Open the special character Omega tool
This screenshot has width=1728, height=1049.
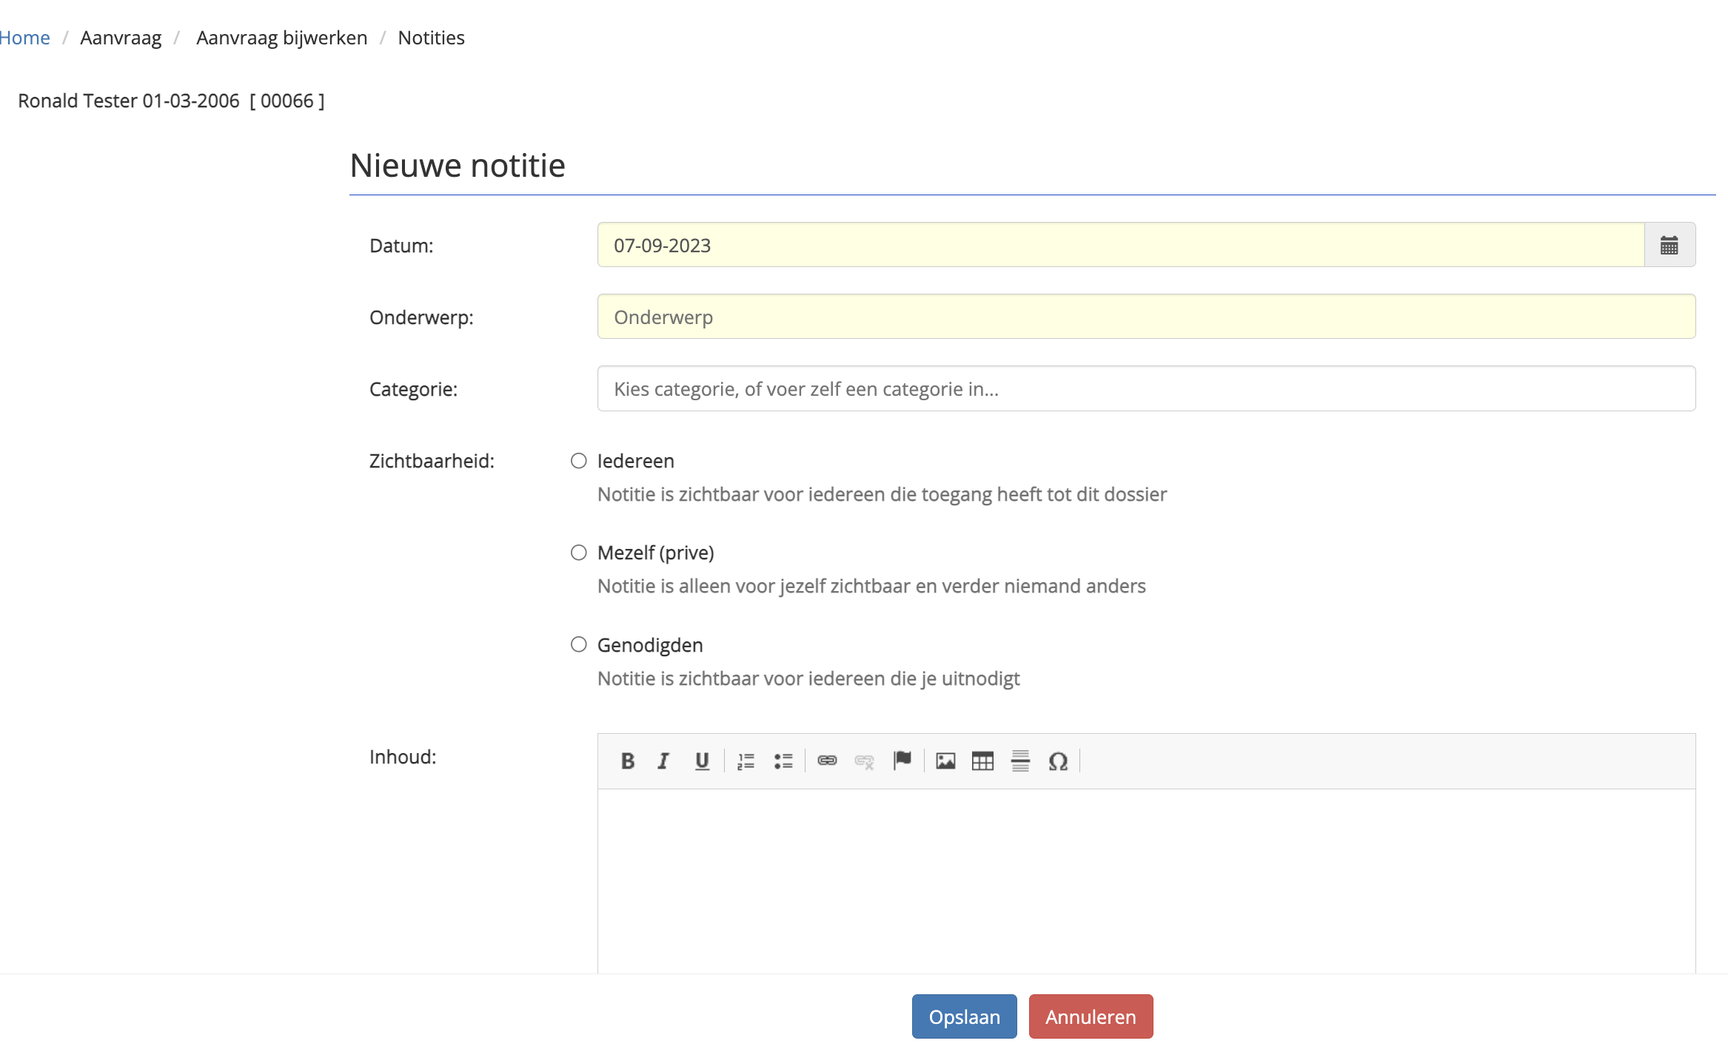[x=1058, y=760]
